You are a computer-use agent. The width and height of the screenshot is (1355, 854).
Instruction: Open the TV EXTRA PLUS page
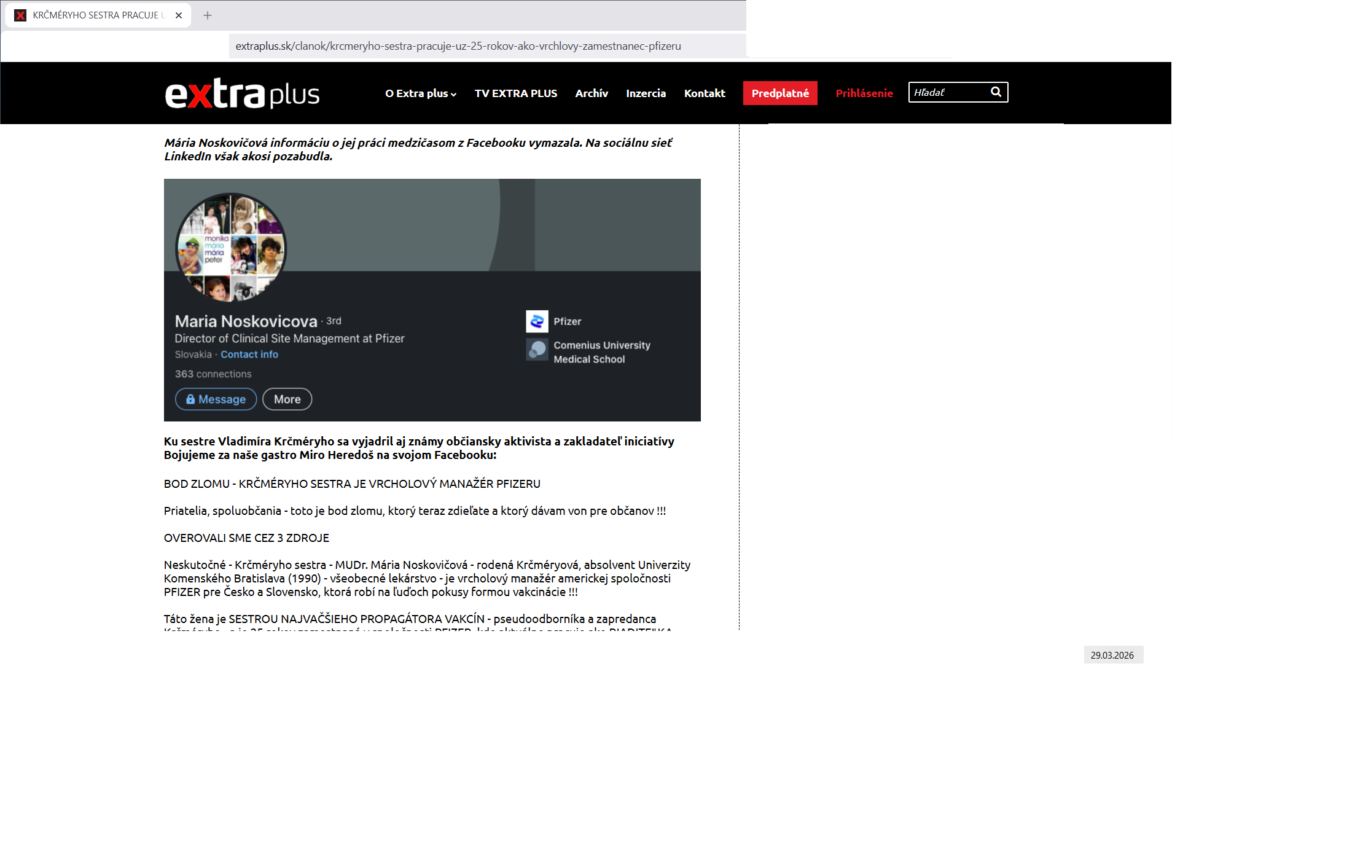515,93
